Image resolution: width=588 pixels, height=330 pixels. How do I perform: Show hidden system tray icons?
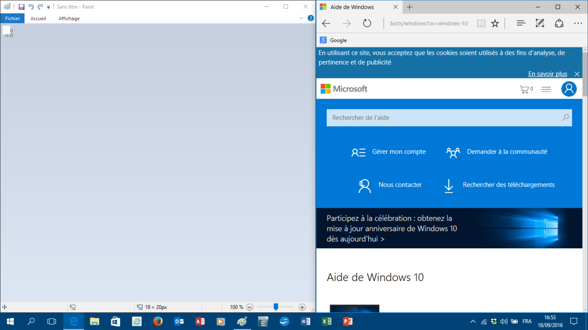pyautogui.click(x=473, y=322)
